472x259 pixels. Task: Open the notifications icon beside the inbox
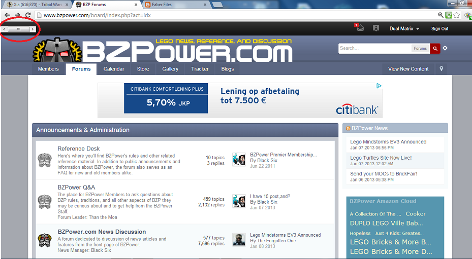point(375,28)
